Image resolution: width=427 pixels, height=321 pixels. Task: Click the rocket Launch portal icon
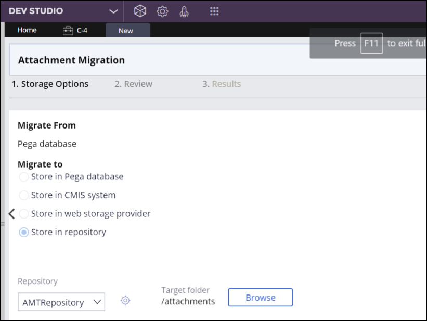[x=184, y=11]
